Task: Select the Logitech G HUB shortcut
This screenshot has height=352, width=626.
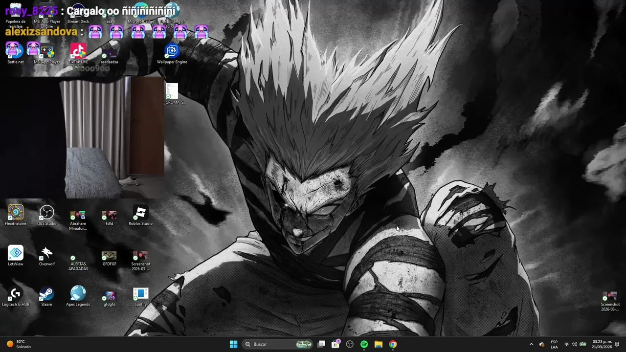Action: [x=16, y=296]
